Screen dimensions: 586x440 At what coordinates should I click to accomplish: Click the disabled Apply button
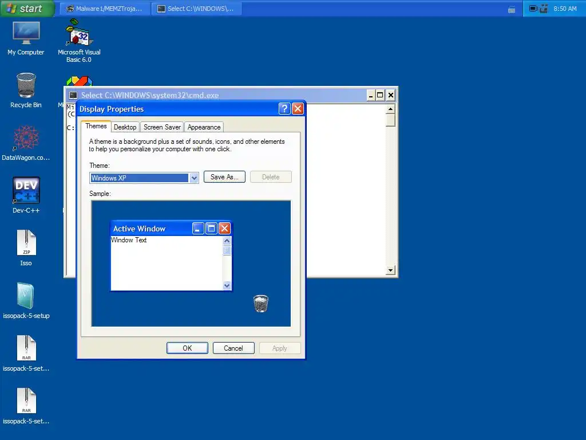(279, 348)
